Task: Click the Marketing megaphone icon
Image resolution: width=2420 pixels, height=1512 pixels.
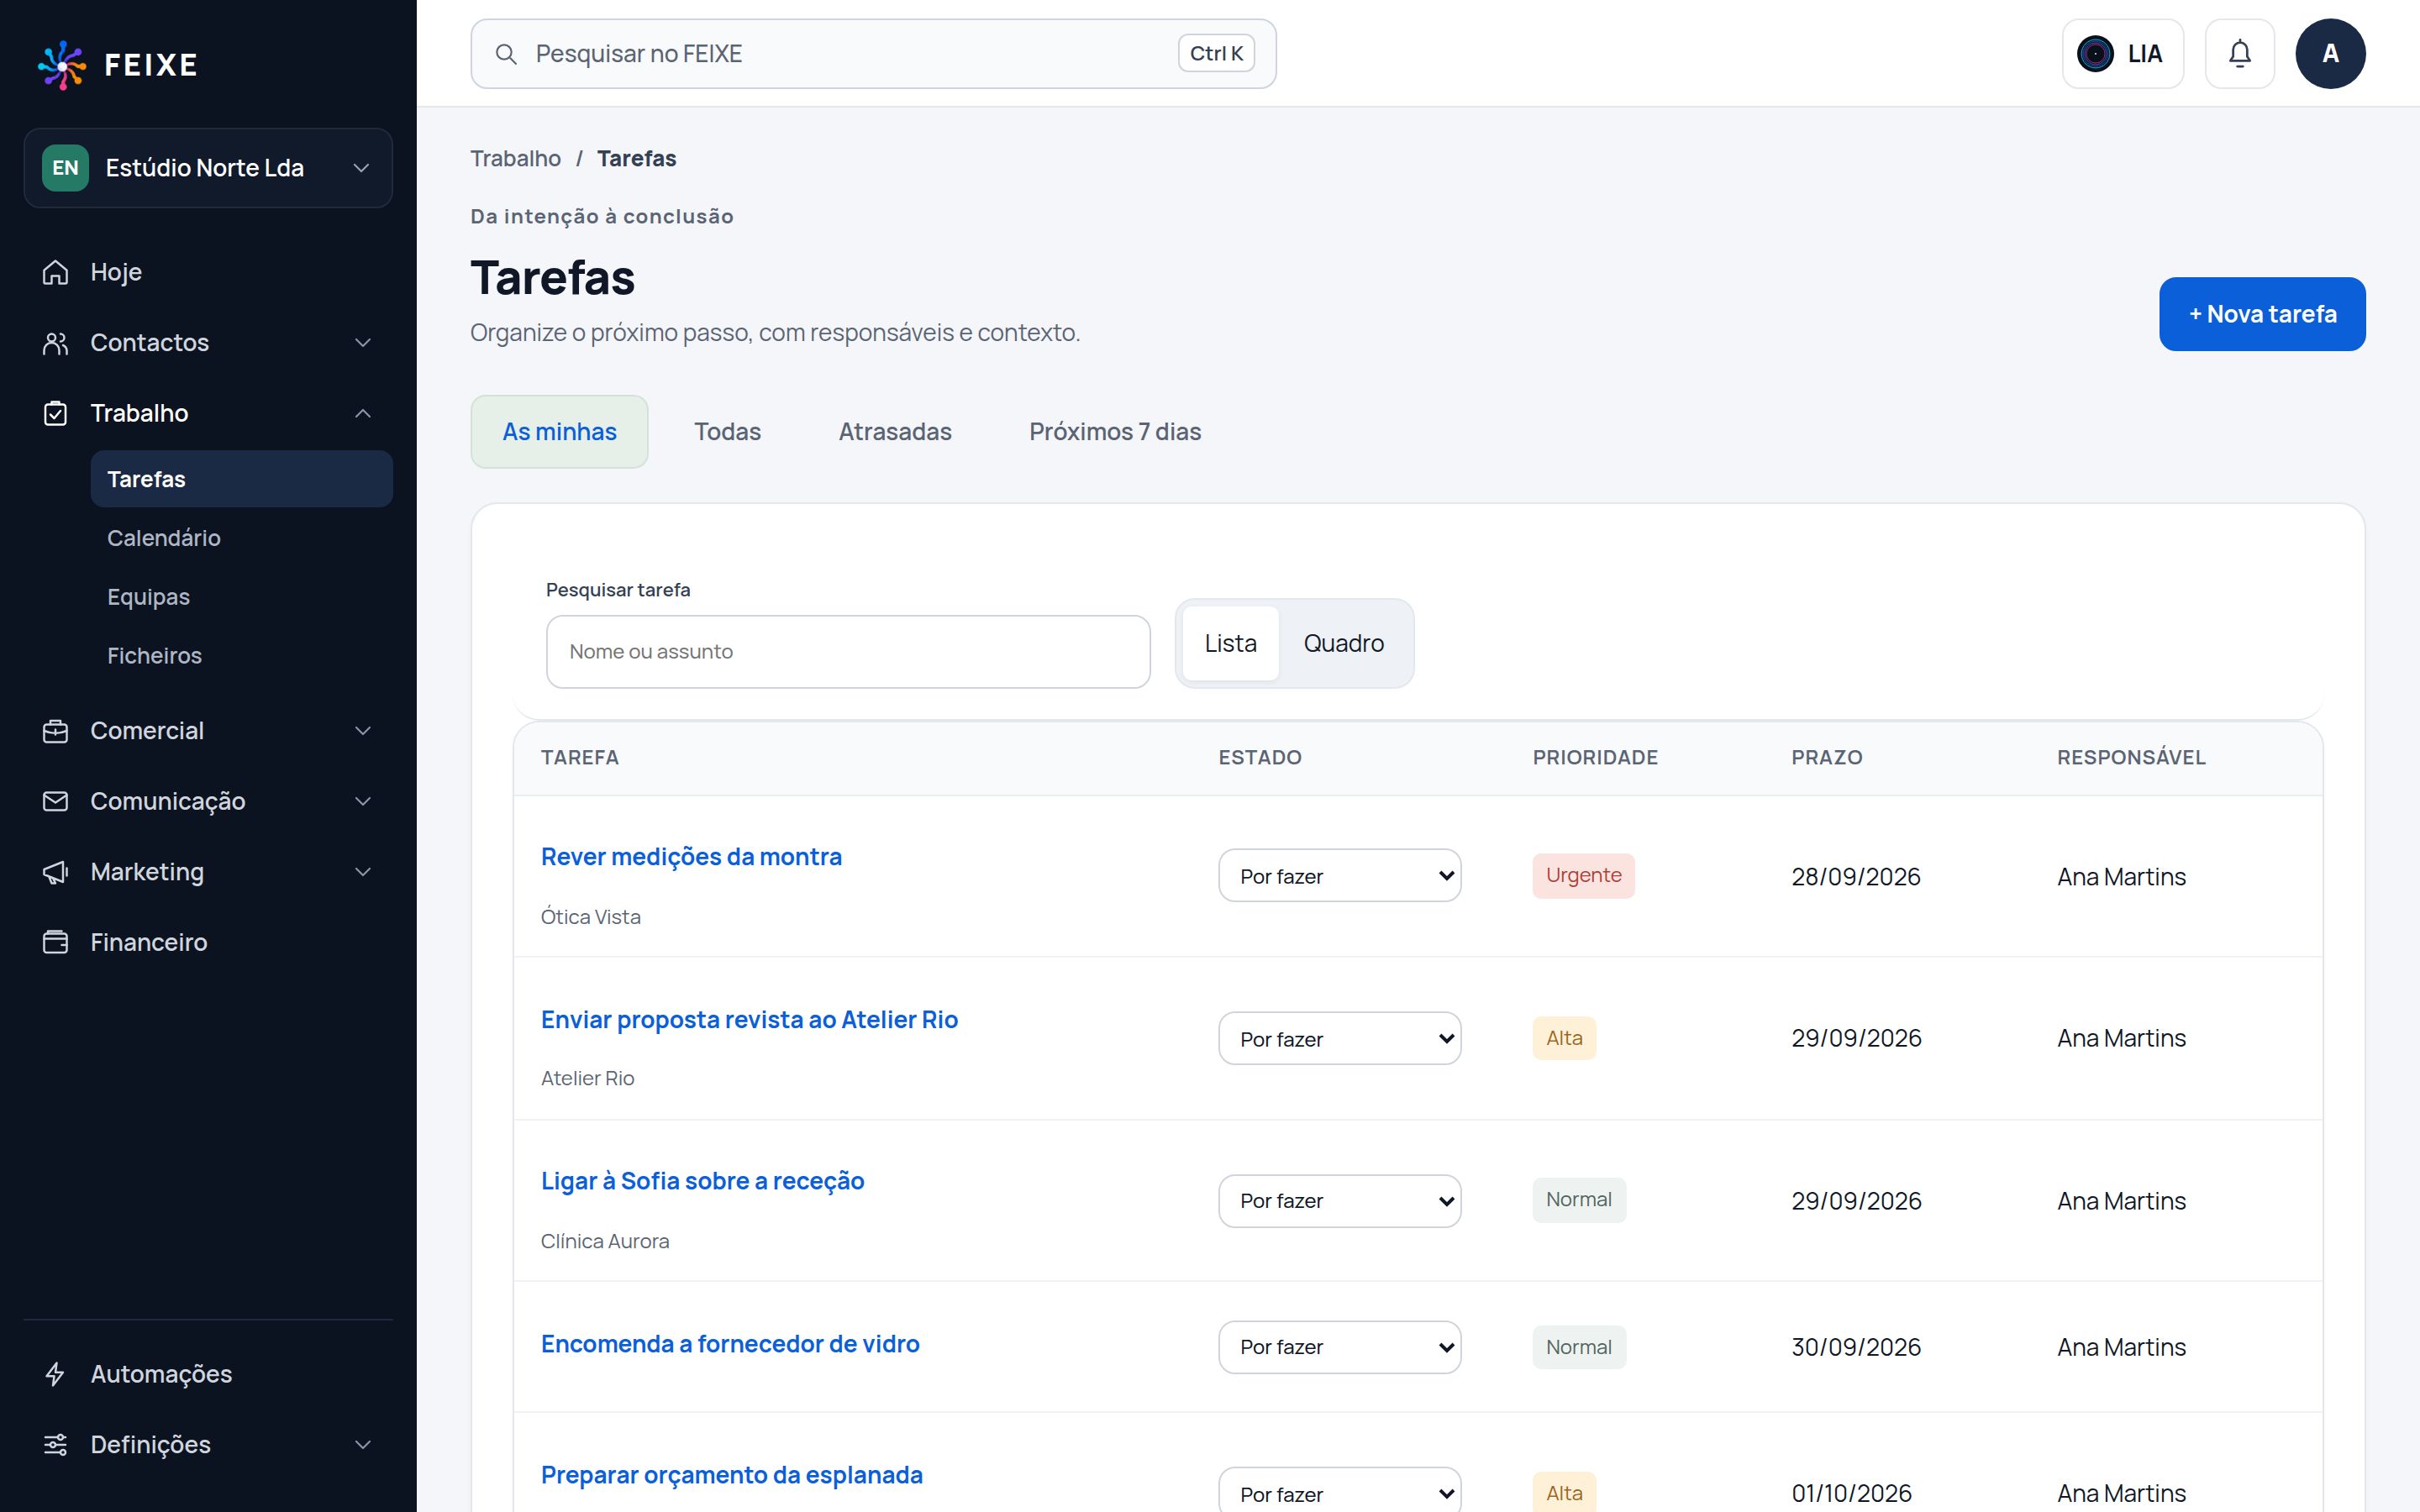Action: 56,872
